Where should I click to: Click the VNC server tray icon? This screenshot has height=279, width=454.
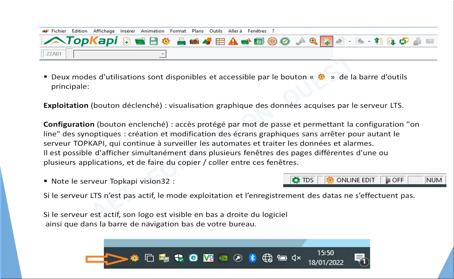pos(208,258)
